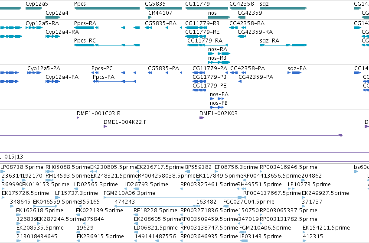Screen dimensions: 369x243
Task: Select the CG42358-RA transcript label
Action: [x=247, y=23]
